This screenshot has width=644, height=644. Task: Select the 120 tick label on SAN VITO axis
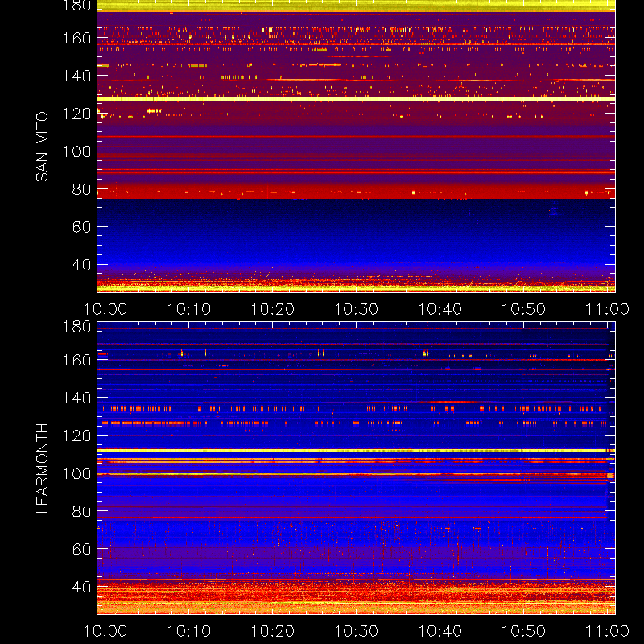[76, 114]
